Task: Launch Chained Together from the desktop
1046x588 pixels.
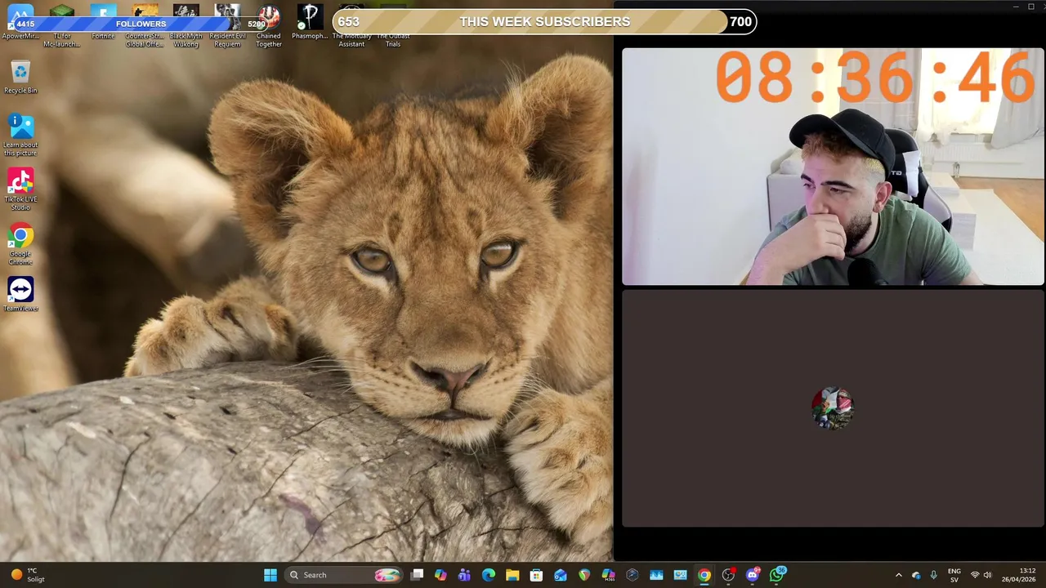Action: point(269,26)
